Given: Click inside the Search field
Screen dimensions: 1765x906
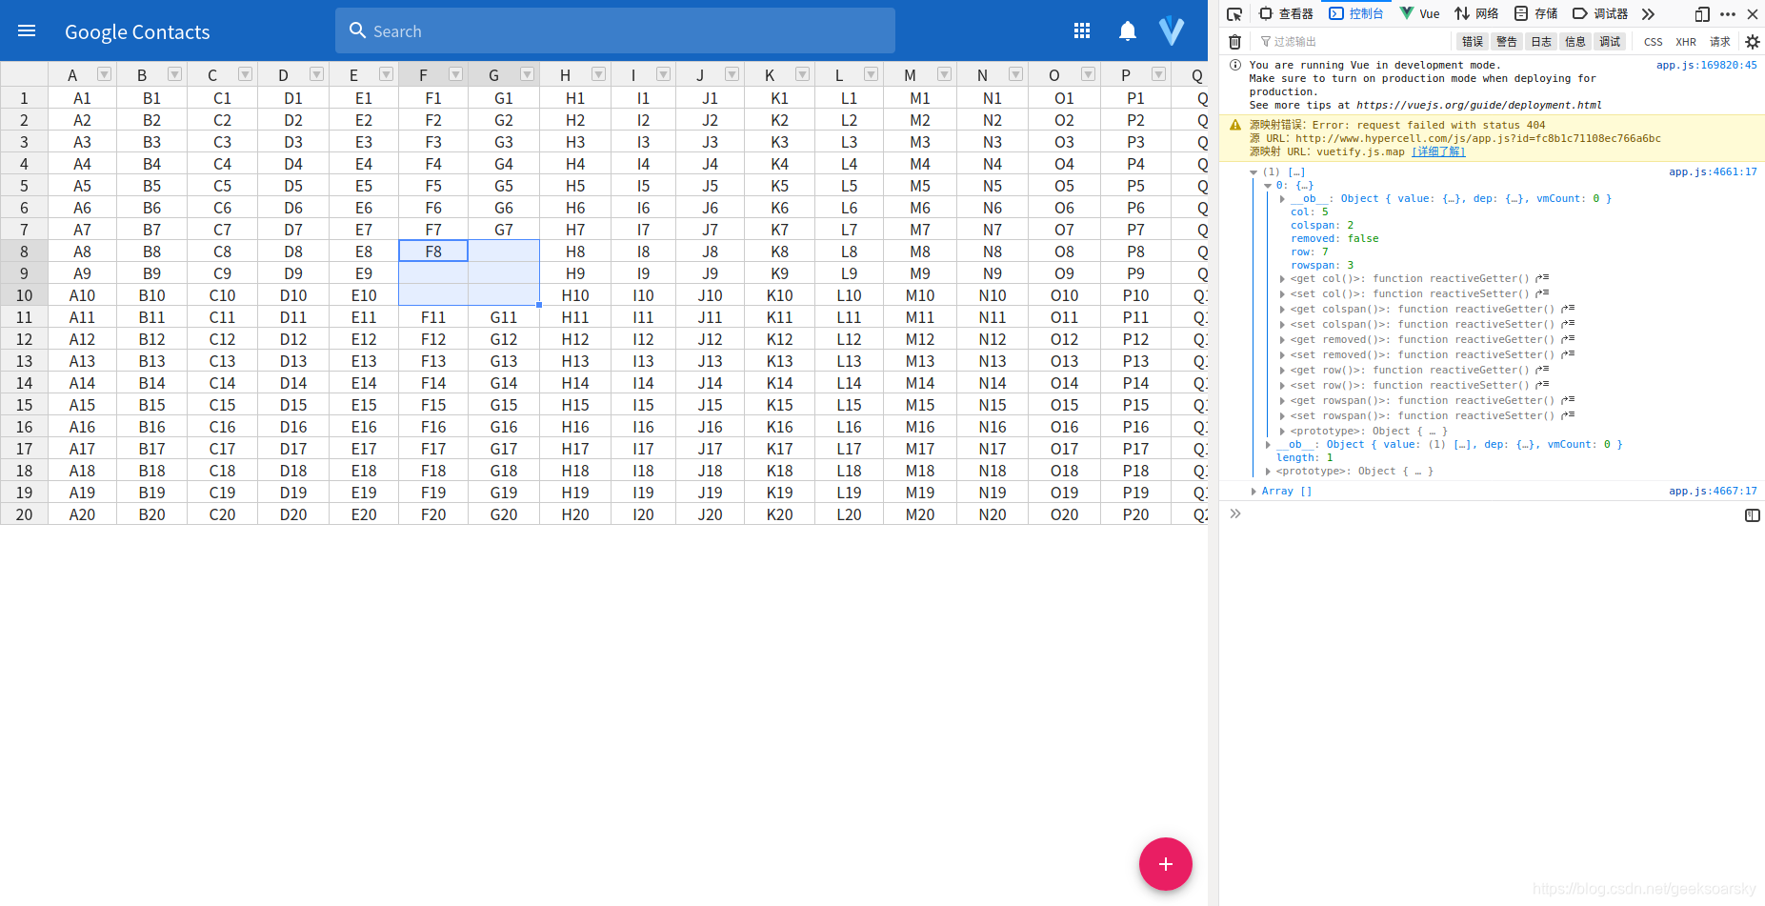Looking at the screenshot, I should pos(615,30).
